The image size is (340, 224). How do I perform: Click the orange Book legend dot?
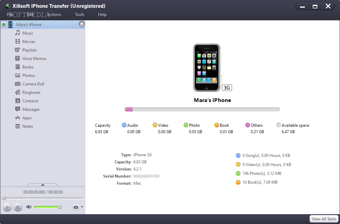[x=216, y=125]
